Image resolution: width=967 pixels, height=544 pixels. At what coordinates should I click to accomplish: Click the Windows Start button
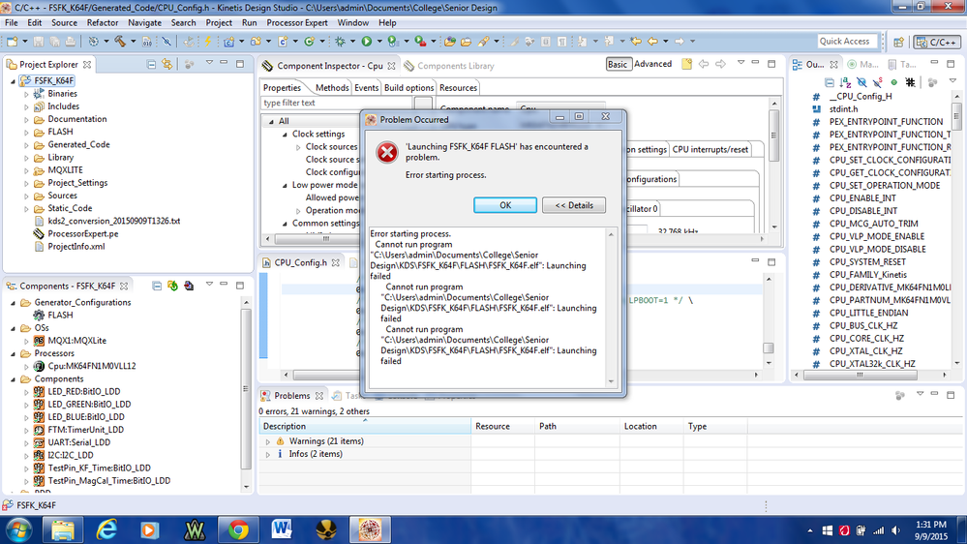18,529
